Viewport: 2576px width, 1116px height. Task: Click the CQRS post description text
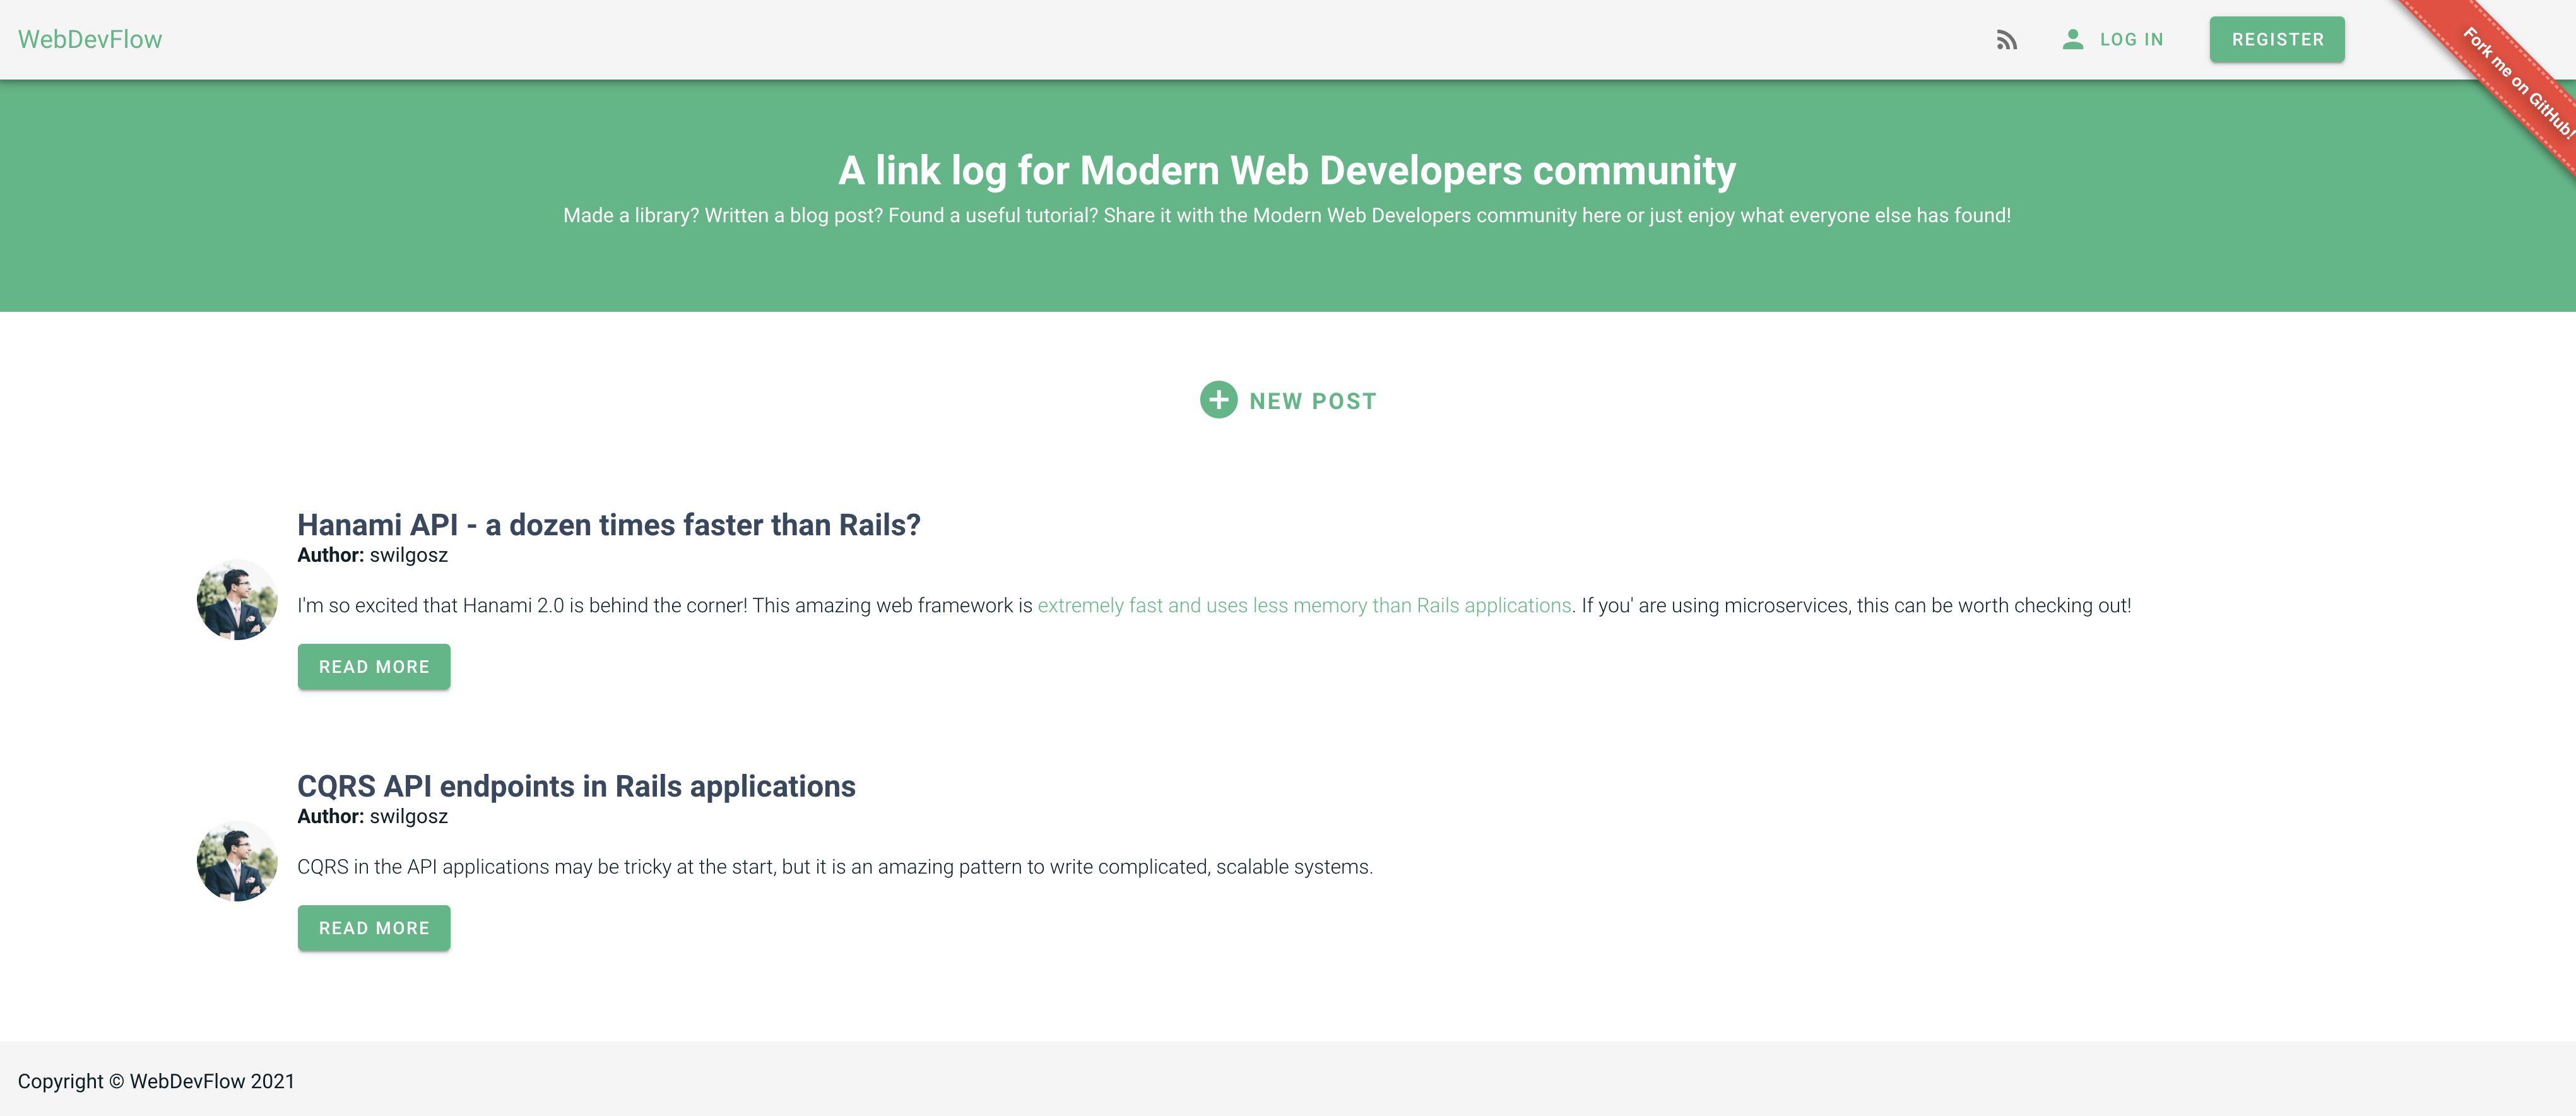point(835,867)
